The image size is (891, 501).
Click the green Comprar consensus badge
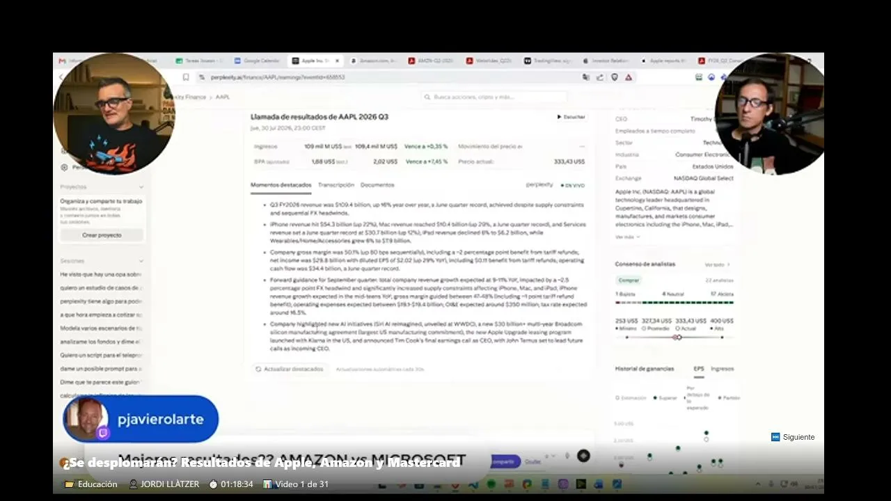click(x=629, y=280)
